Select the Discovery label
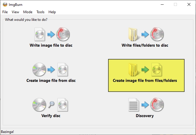 (145, 116)
